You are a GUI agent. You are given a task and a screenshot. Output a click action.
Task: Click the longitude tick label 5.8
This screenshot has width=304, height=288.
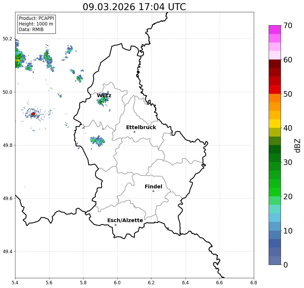coord(83,283)
